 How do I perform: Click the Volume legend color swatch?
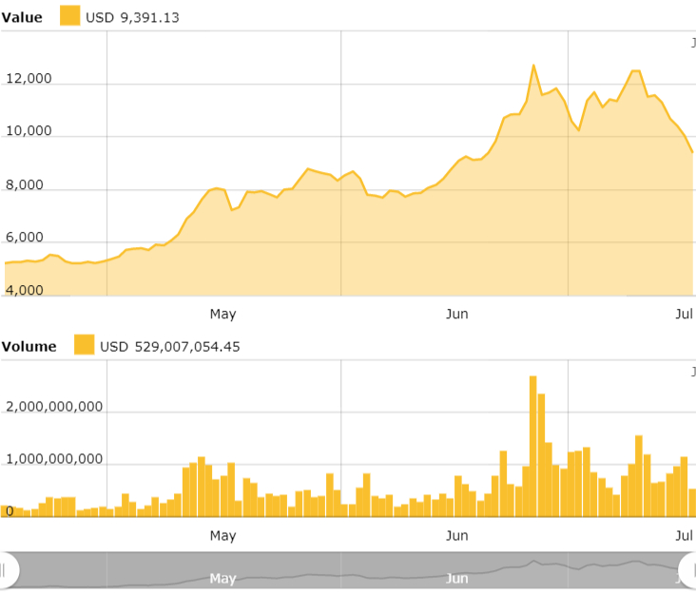coord(85,345)
